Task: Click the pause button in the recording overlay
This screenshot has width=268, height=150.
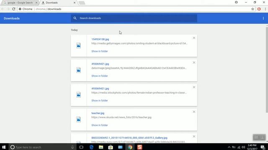Action: (x=256, y=137)
